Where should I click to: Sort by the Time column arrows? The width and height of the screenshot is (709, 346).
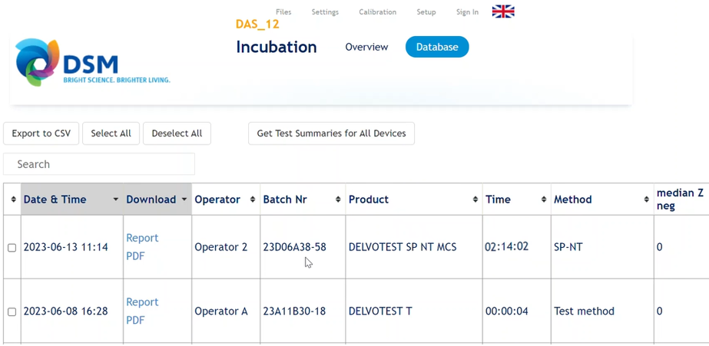coord(543,199)
